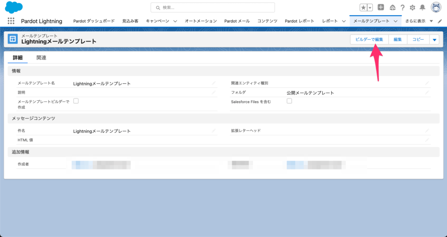Image resolution: width=447 pixels, height=237 pixels.
Task: Click the 公開メールテンプレート folder value
Action: pos(310,93)
